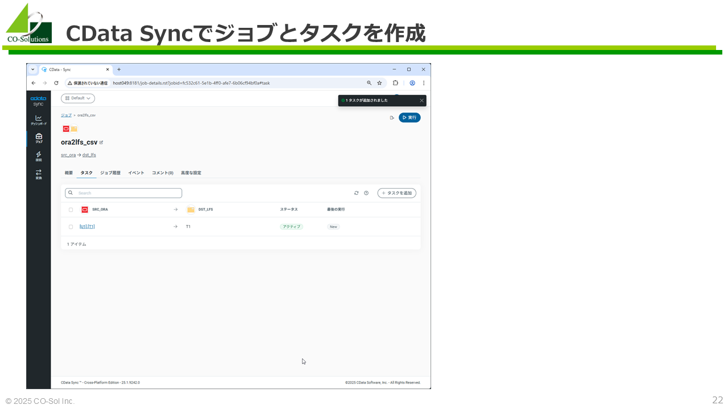Viewport: 728px width, 409px height.
Task: Click the 最後の実行 column header
Action: pyautogui.click(x=336, y=210)
